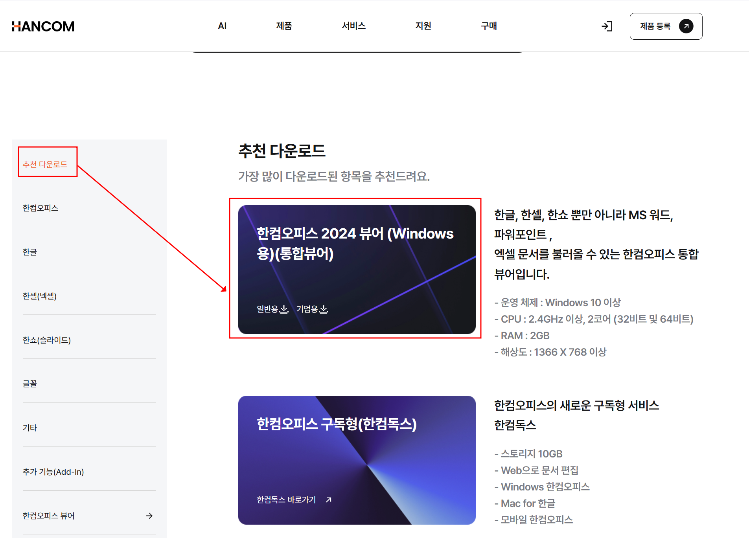Click the login arrow icon
The width and height of the screenshot is (749, 538).
coord(607,26)
